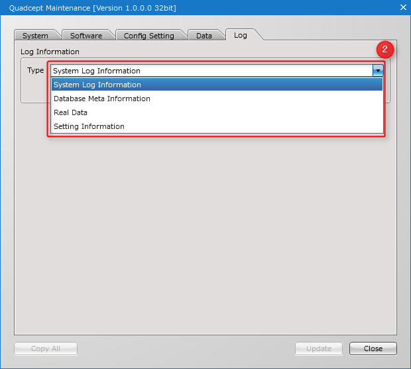Click the Update button
The height and width of the screenshot is (369, 411).
[319, 348]
